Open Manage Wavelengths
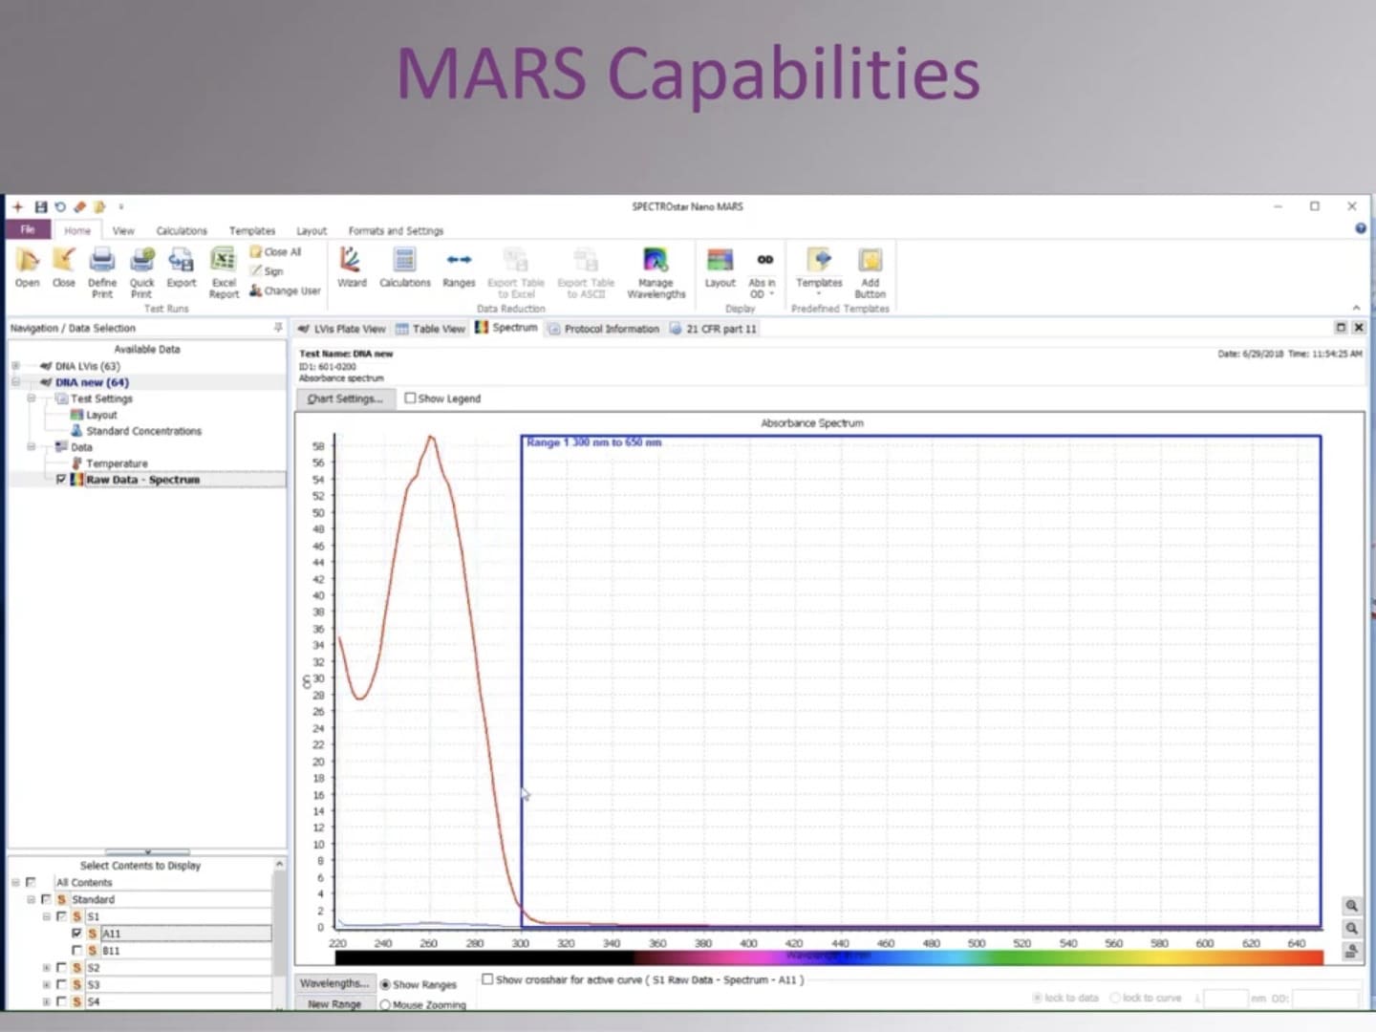Viewport: 1376px width, 1032px height. [x=656, y=272]
